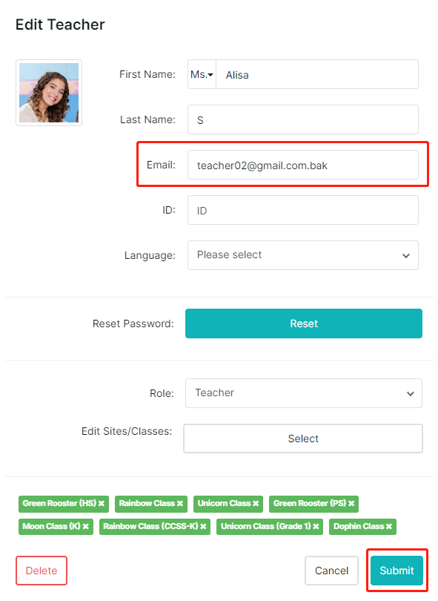The height and width of the screenshot is (601, 438).
Task: Delete this teacher
Action: click(42, 571)
